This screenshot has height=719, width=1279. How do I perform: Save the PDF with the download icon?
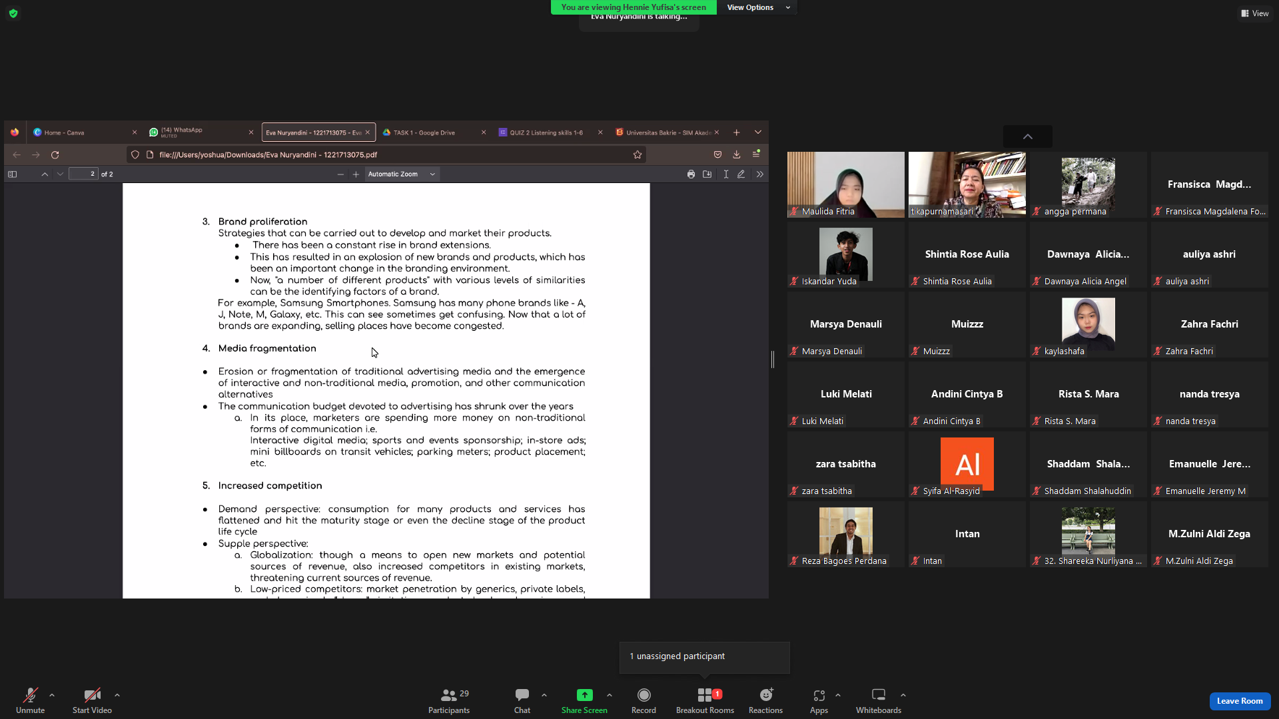click(x=707, y=174)
